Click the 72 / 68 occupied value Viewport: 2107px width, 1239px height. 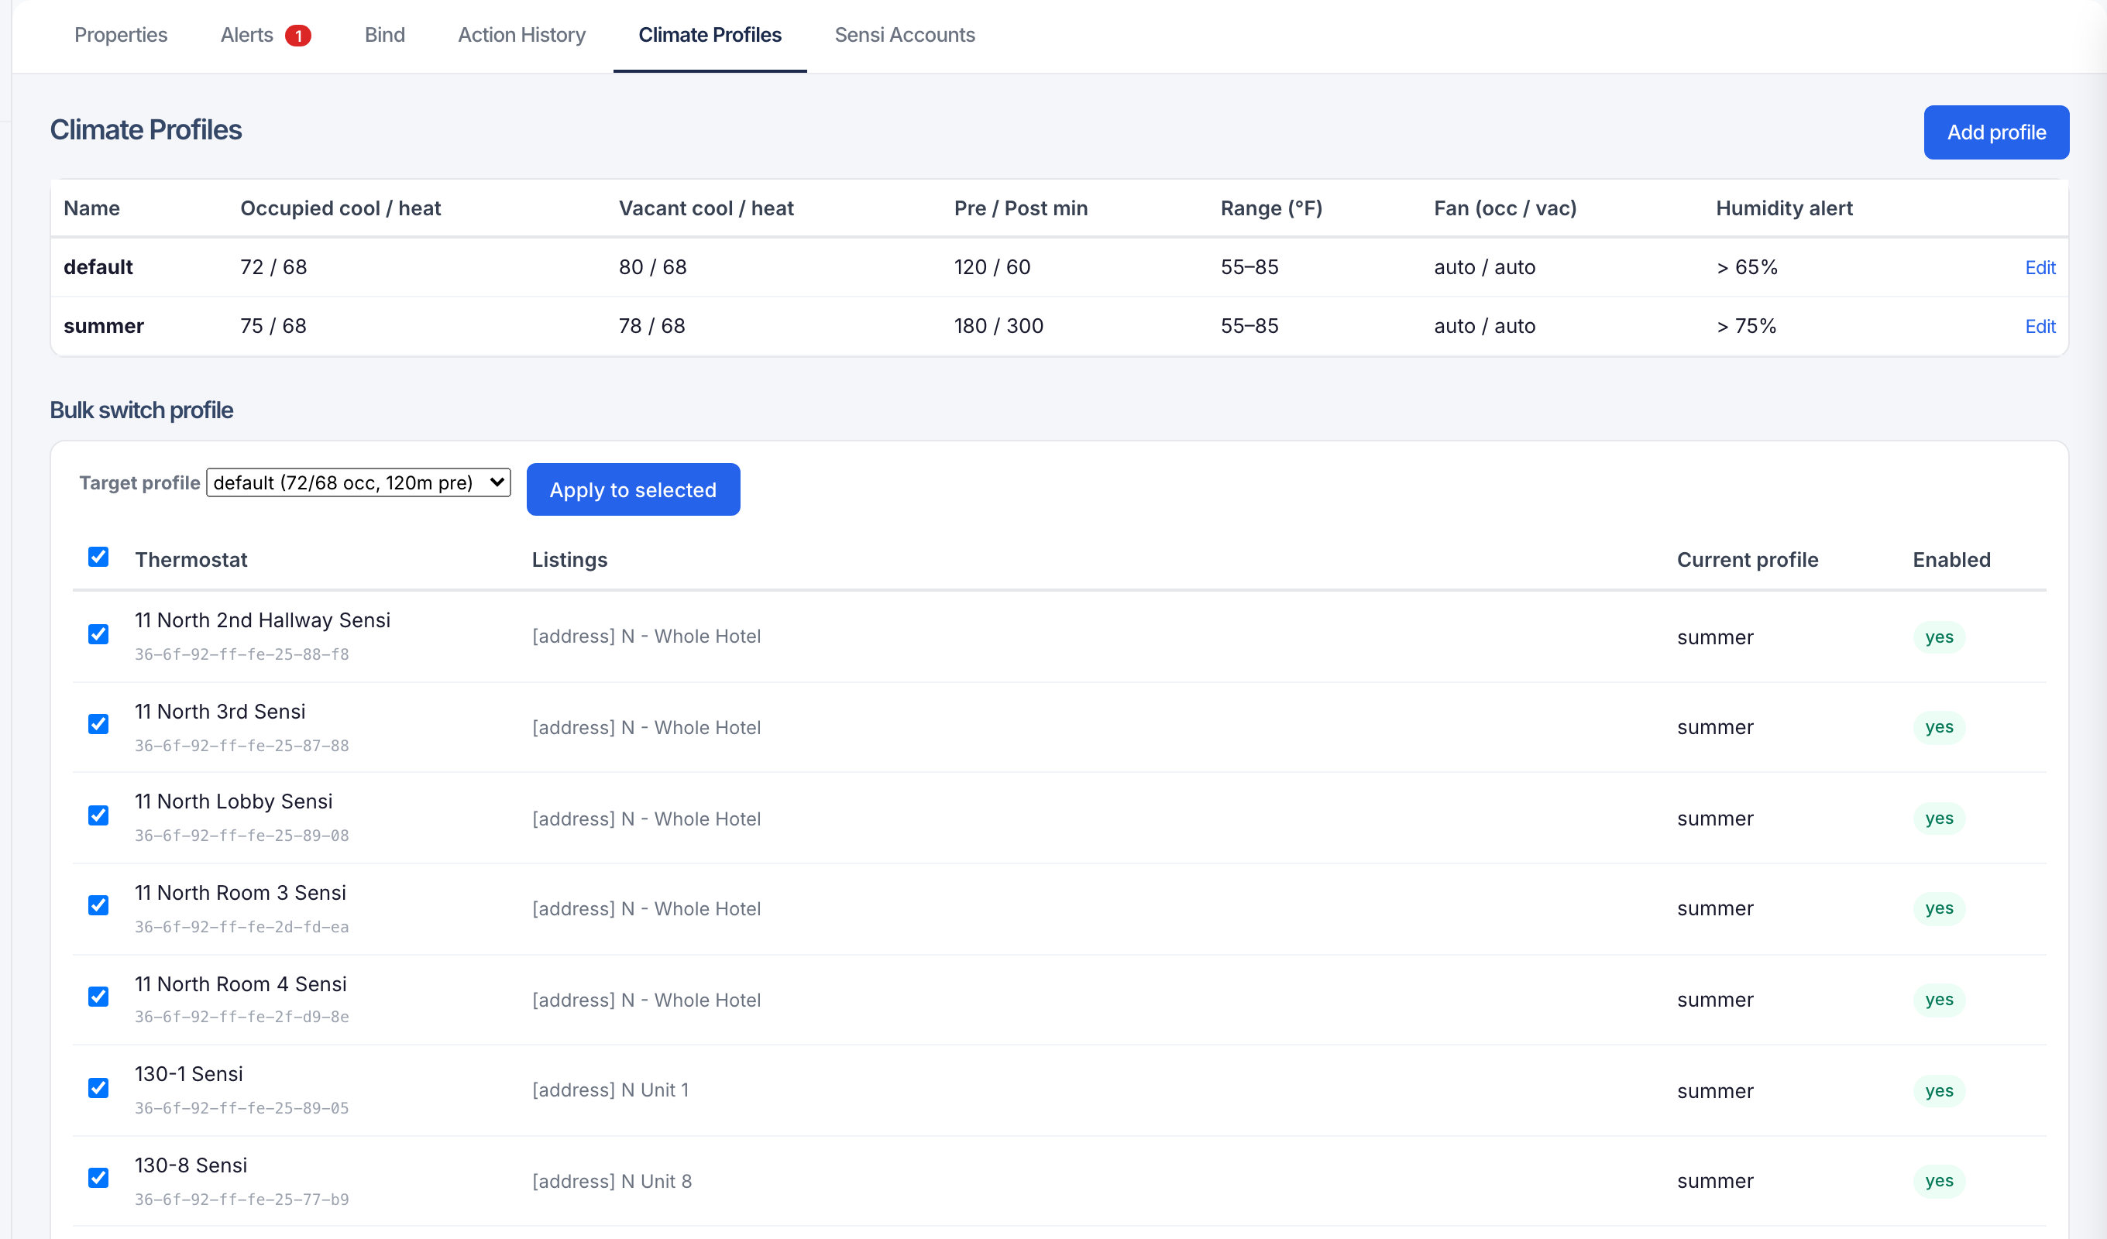click(x=273, y=266)
